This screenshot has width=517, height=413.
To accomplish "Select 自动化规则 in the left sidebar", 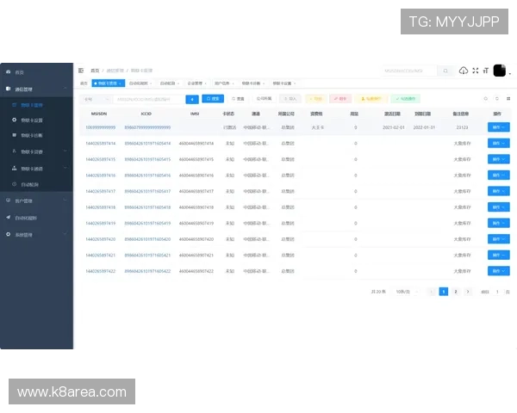I will [x=26, y=217].
